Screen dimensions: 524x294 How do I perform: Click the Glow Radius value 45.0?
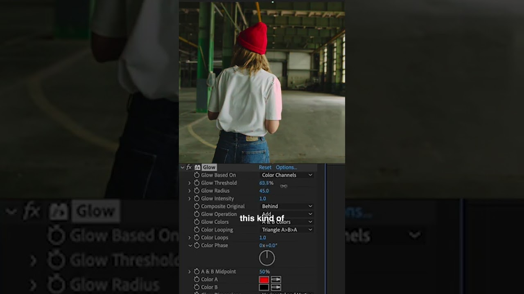(x=264, y=191)
